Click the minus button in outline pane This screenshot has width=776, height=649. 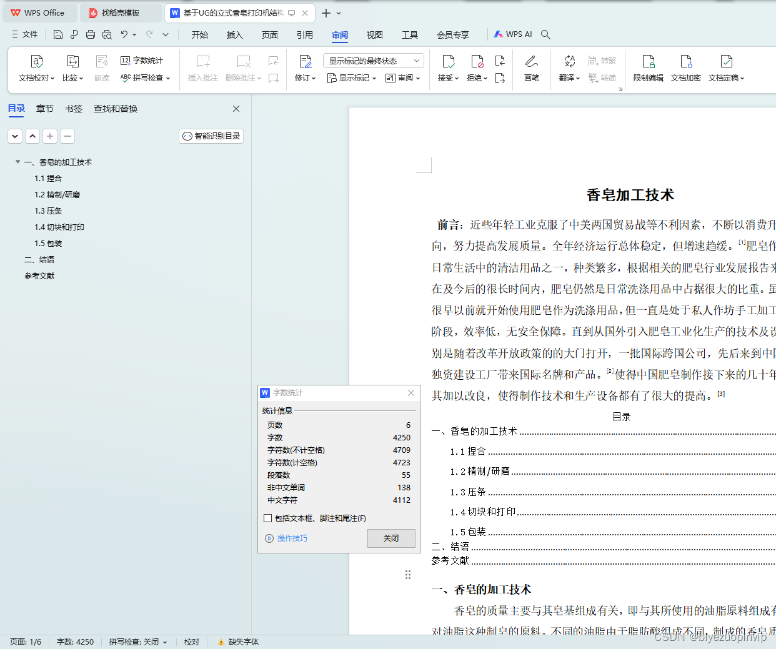click(x=67, y=136)
